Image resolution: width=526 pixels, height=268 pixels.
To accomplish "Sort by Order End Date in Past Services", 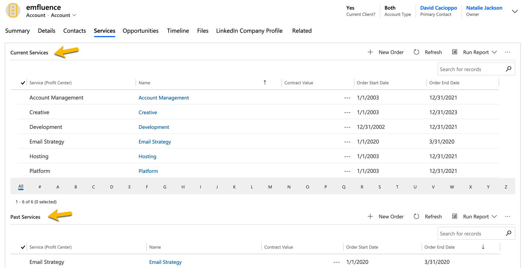I will 440,247.
